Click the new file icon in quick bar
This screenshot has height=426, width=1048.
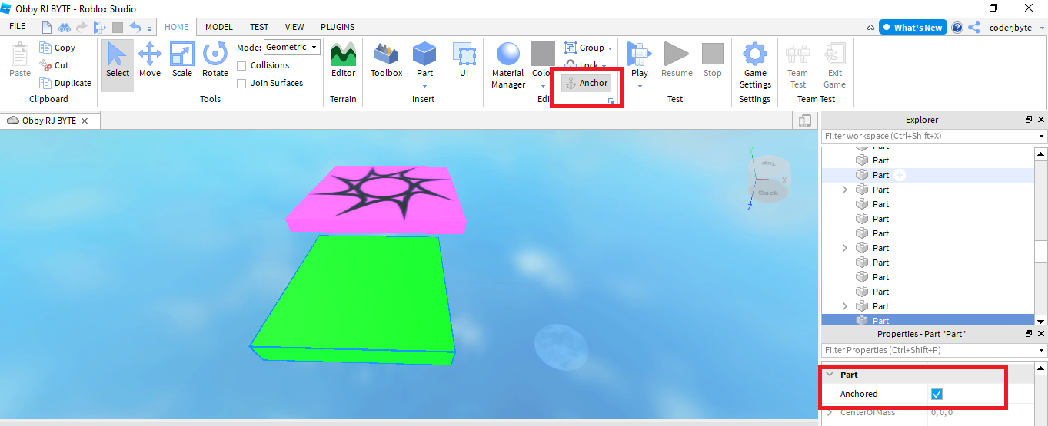[48, 27]
